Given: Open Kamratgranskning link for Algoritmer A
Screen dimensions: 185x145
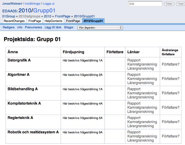Looking at the screenshot, I should click(x=142, y=79).
